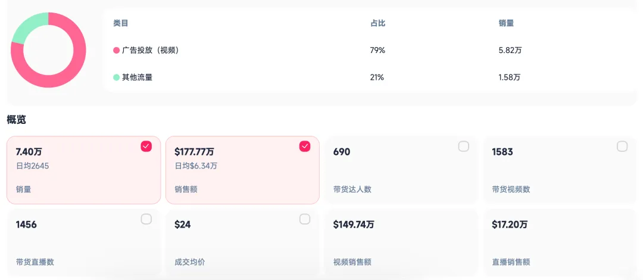The height and width of the screenshot is (280, 643).
Task: Click the $177.77万 sales amount figure
Action: [194, 152]
